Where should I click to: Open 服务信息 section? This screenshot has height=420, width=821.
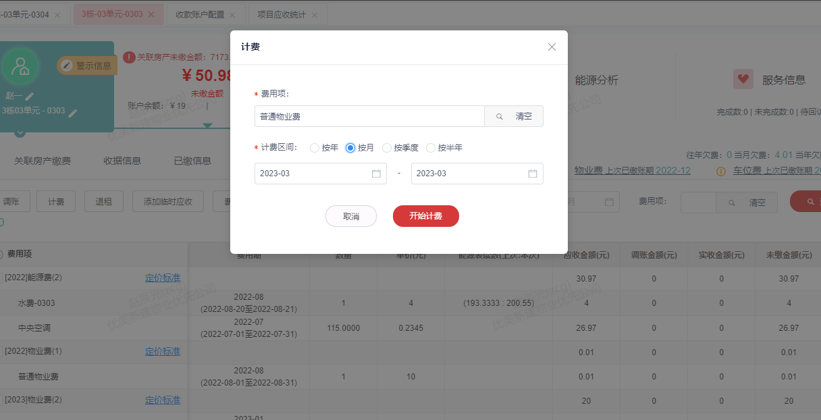[784, 80]
